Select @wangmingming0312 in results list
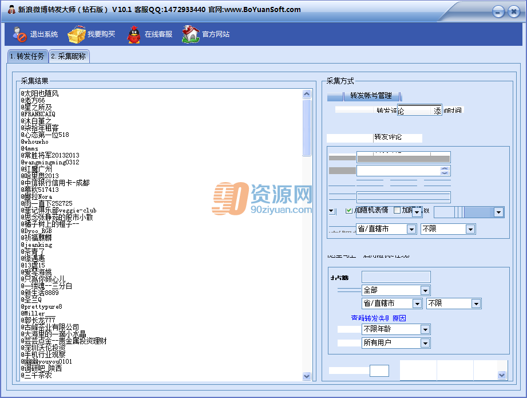This screenshot has height=398, width=527. [50, 162]
